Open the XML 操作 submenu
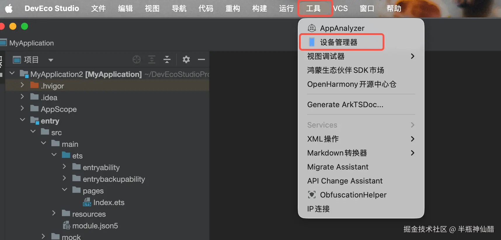 [x=361, y=139]
